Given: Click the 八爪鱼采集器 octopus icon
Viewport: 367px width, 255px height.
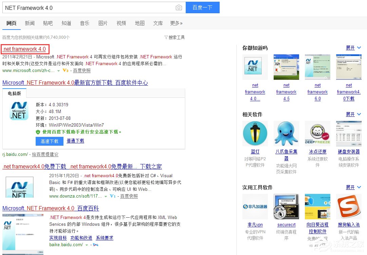Looking at the screenshot, I should point(286,133).
